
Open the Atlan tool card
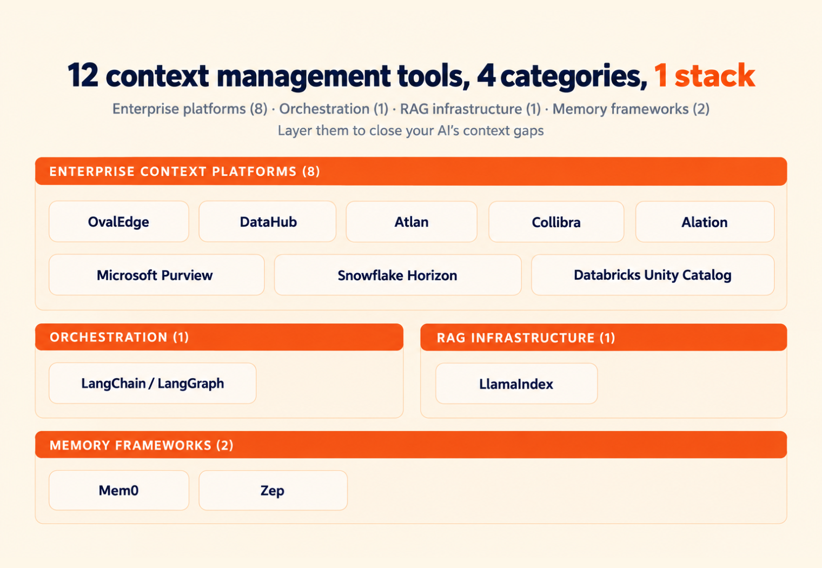point(412,222)
